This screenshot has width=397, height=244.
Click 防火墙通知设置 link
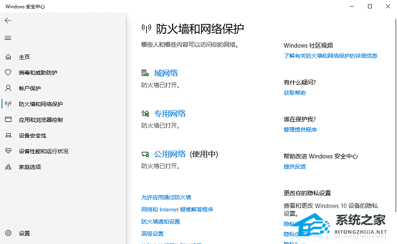click(161, 221)
